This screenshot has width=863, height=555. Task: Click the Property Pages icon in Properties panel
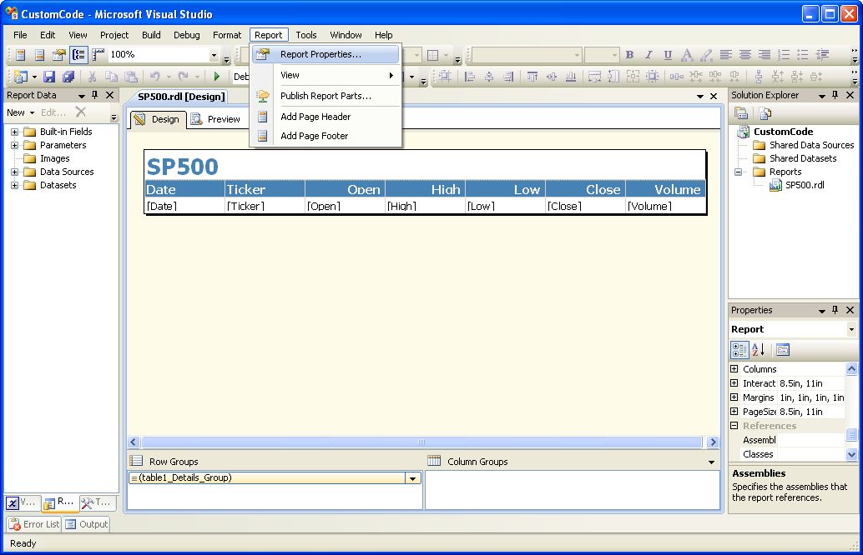pos(783,349)
